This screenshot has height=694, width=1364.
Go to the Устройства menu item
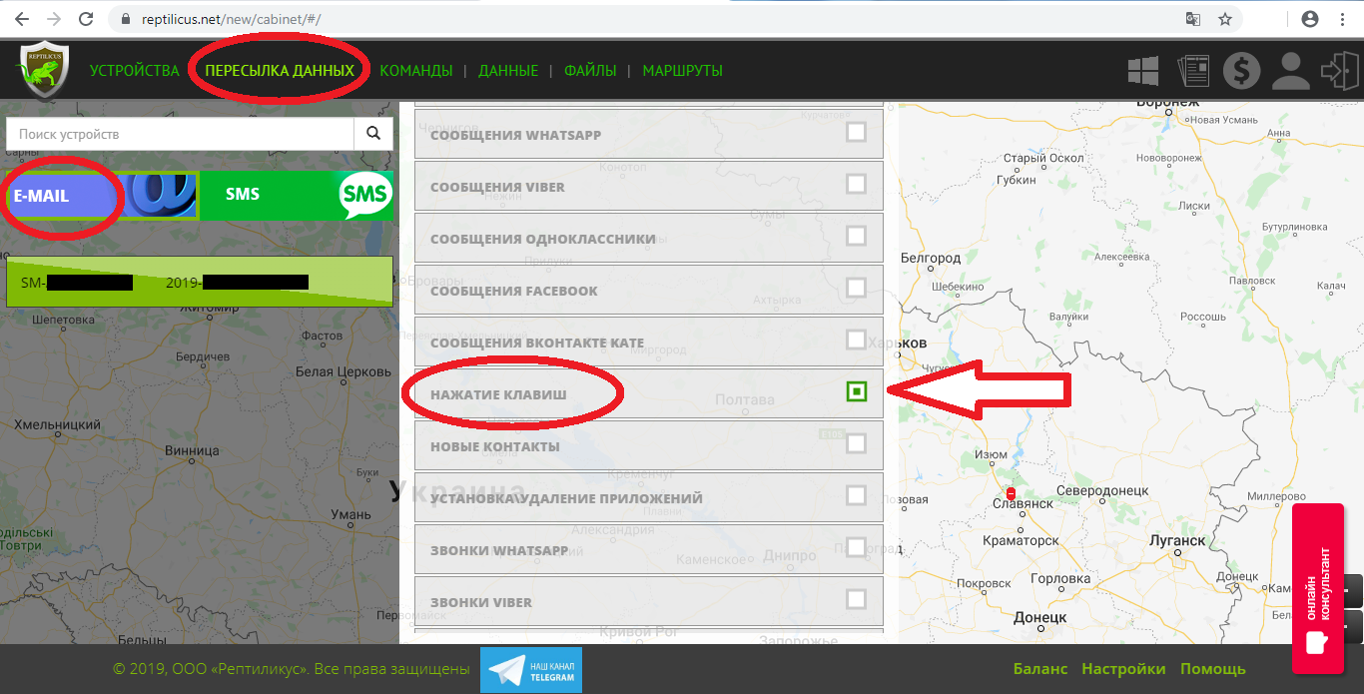tap(134, 71)
